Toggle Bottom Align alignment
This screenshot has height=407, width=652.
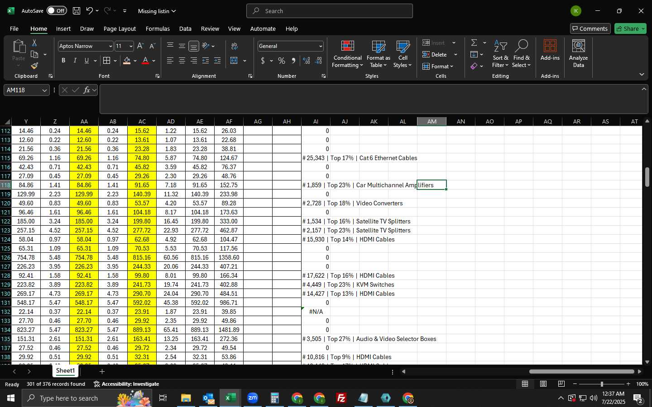click(194, 46)
